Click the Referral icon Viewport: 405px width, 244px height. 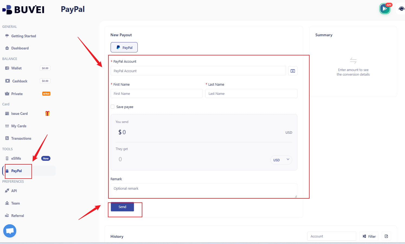(7, 215)
